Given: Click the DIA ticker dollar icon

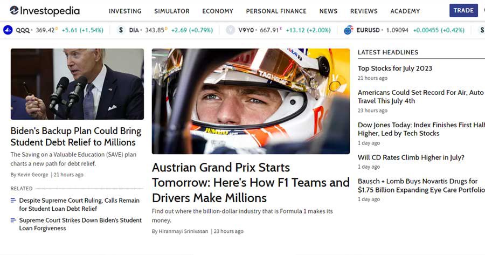Looking at the screenshot, I should [x=121, y=30].
